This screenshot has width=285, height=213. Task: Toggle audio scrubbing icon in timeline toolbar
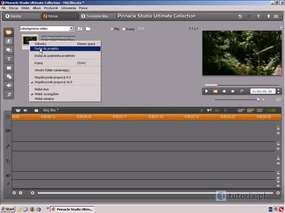(209, 110)
